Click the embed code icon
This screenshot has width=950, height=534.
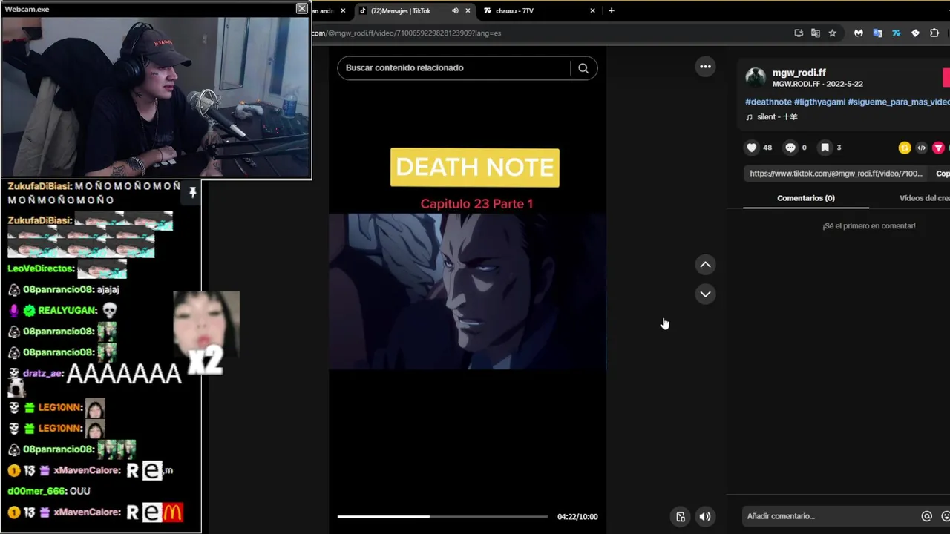pos(921,148)
